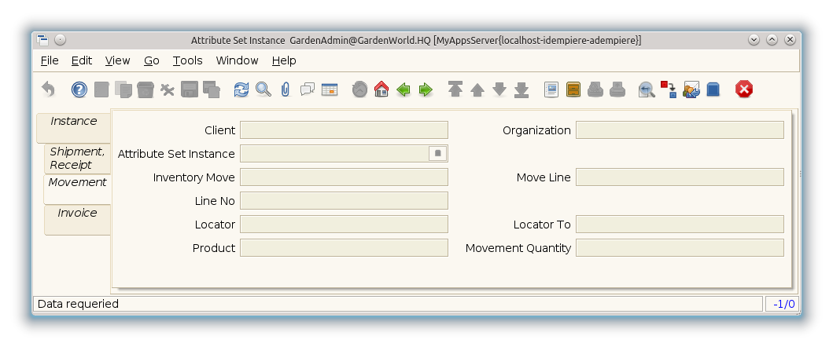Click the Zoom Across magnifier icon
This screenshot has height=347, width=833.
(x=647, y=89)
